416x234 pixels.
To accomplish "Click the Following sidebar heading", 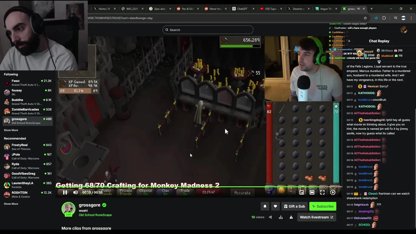I will (11, 74).
